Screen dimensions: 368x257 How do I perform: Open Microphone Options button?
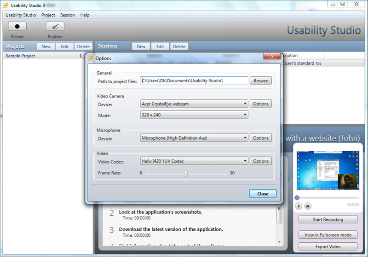[x=261, y=138]
